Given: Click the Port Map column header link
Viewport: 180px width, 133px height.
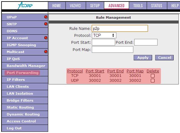Looking at the screenshot, I should pos(135,71).
